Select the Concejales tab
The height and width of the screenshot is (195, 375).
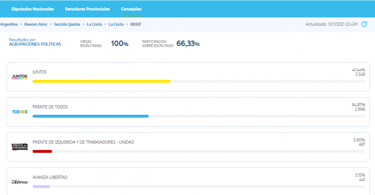pyautogui.click(x=131, y=9)
